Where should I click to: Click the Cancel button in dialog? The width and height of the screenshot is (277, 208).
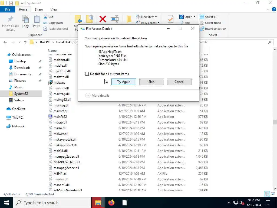[179, 82]
